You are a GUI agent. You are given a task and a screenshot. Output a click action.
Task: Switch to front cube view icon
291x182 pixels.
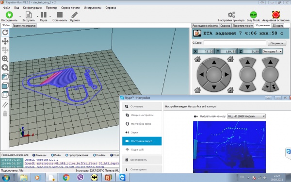click(5, 85)
